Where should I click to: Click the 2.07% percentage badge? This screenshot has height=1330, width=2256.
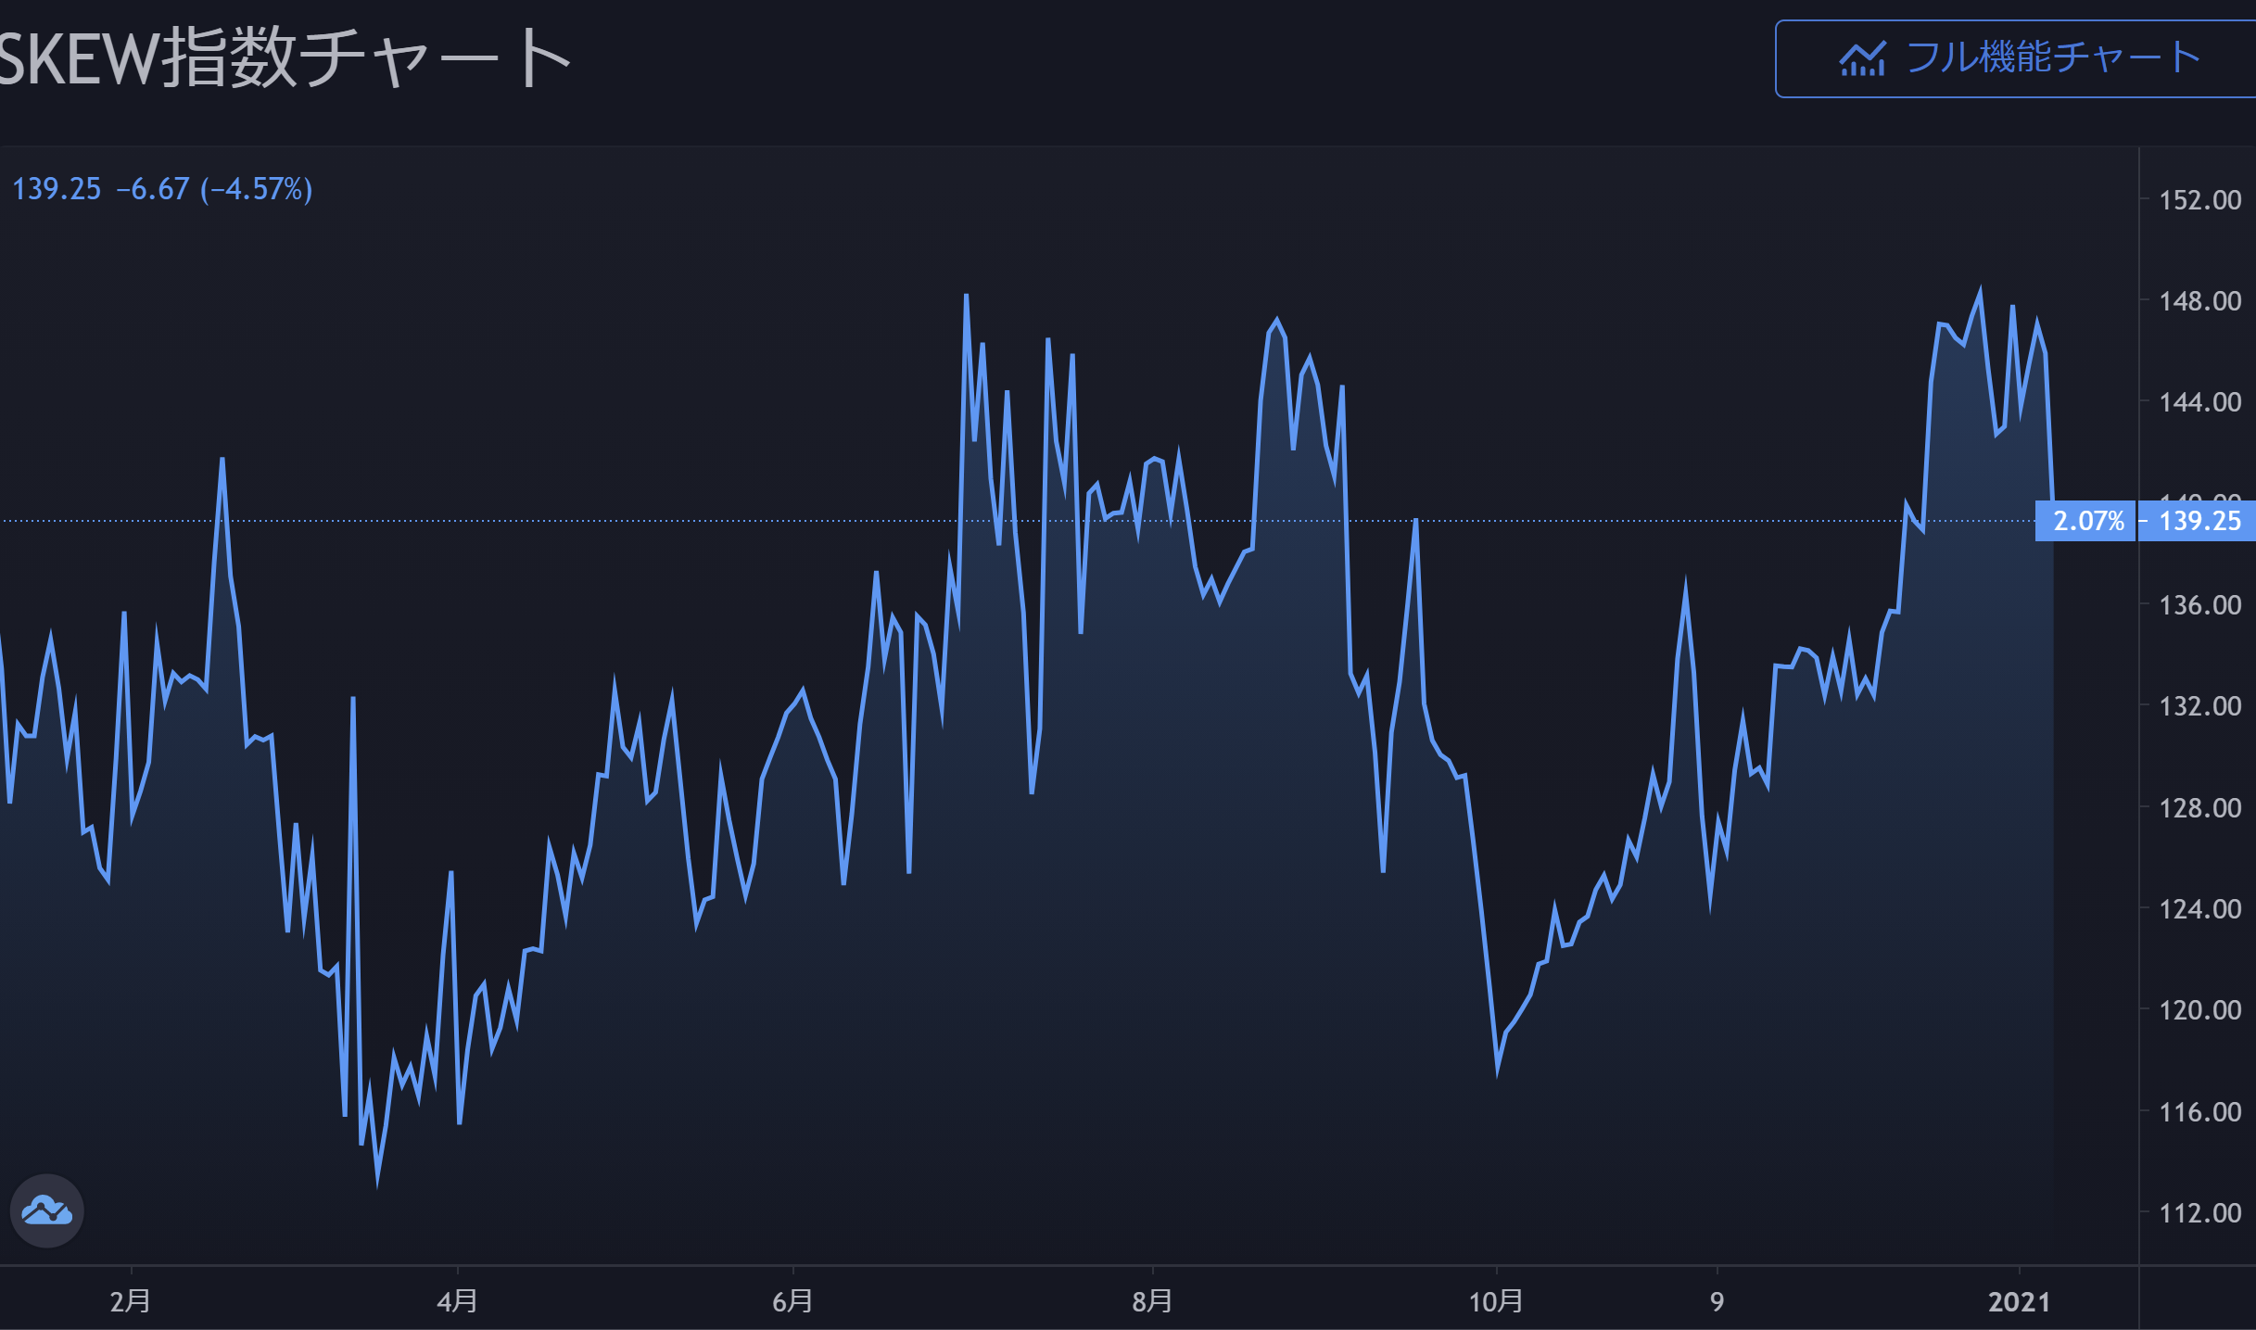point(2087,521)
